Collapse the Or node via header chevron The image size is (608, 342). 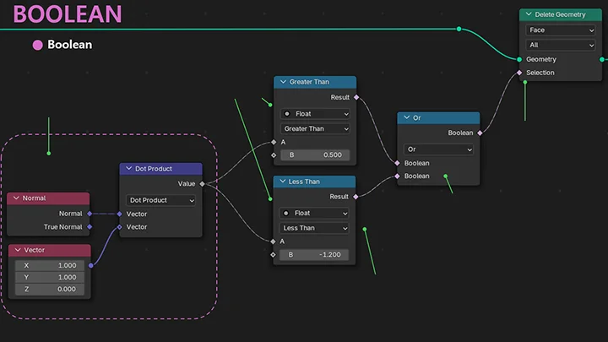(x=405, y=118)
